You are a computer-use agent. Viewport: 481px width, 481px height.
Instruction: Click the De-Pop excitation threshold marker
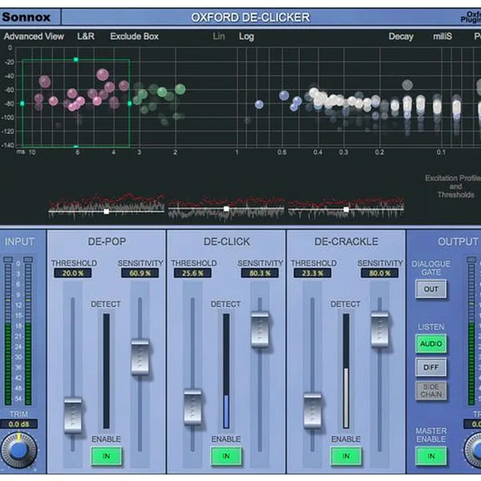point(106,211)
